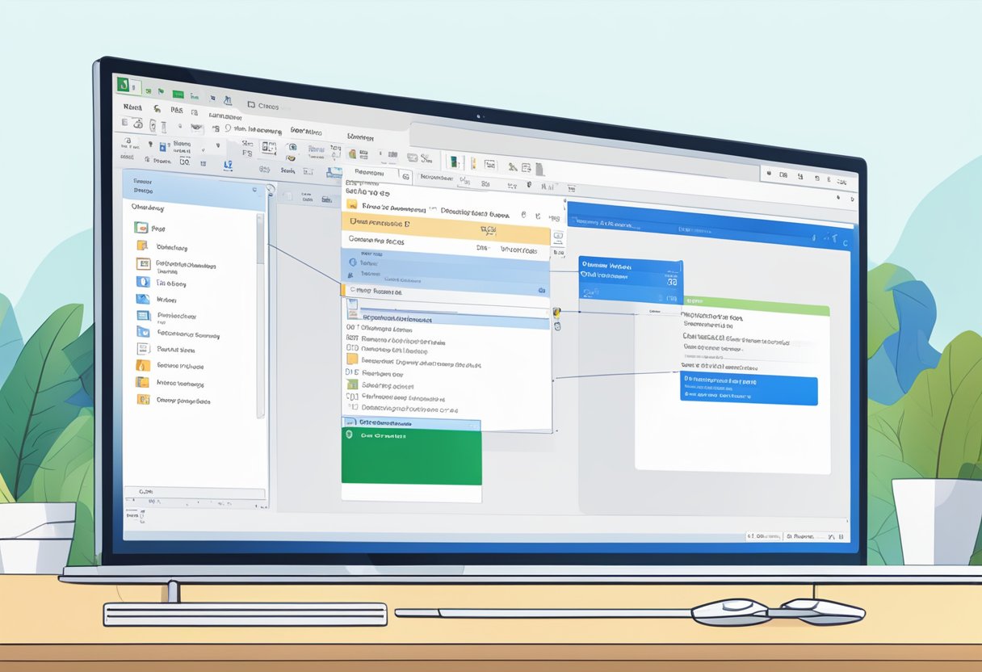Click the yellow bulb icon on the center panel's edge

tap(557, 312)
